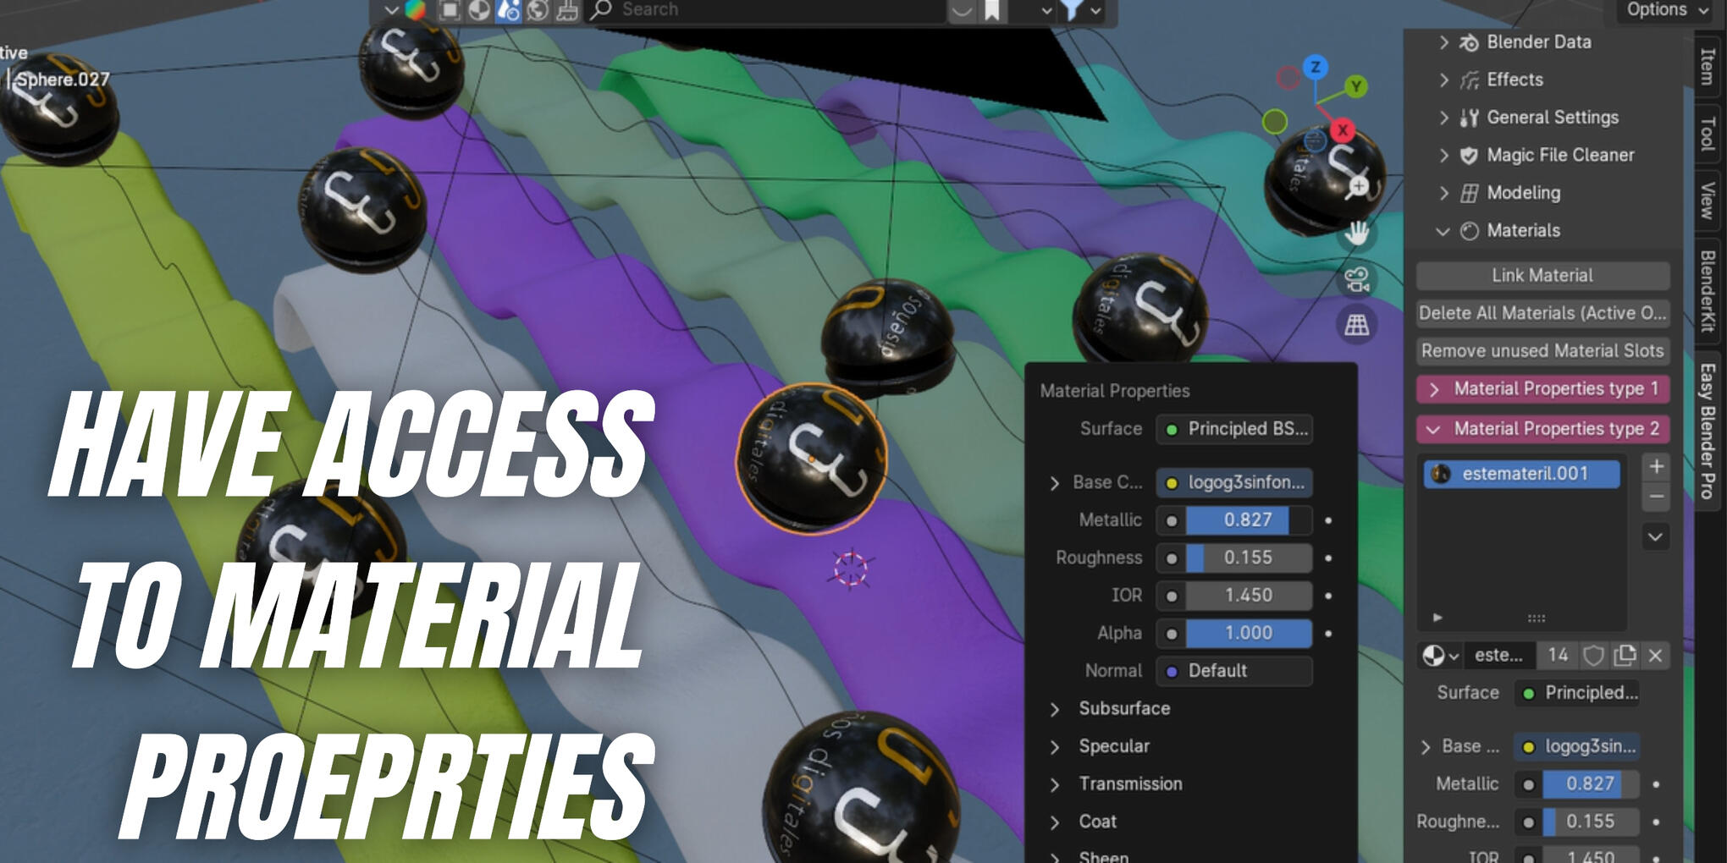Toggle the fake user shield icon
1727x863 pixels.
point(1594,655)
